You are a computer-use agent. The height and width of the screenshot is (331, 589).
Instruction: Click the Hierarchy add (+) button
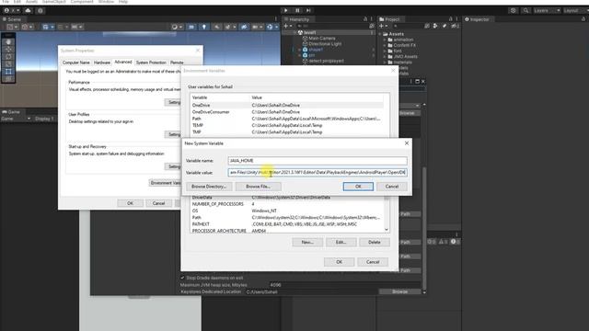[288, 26]
